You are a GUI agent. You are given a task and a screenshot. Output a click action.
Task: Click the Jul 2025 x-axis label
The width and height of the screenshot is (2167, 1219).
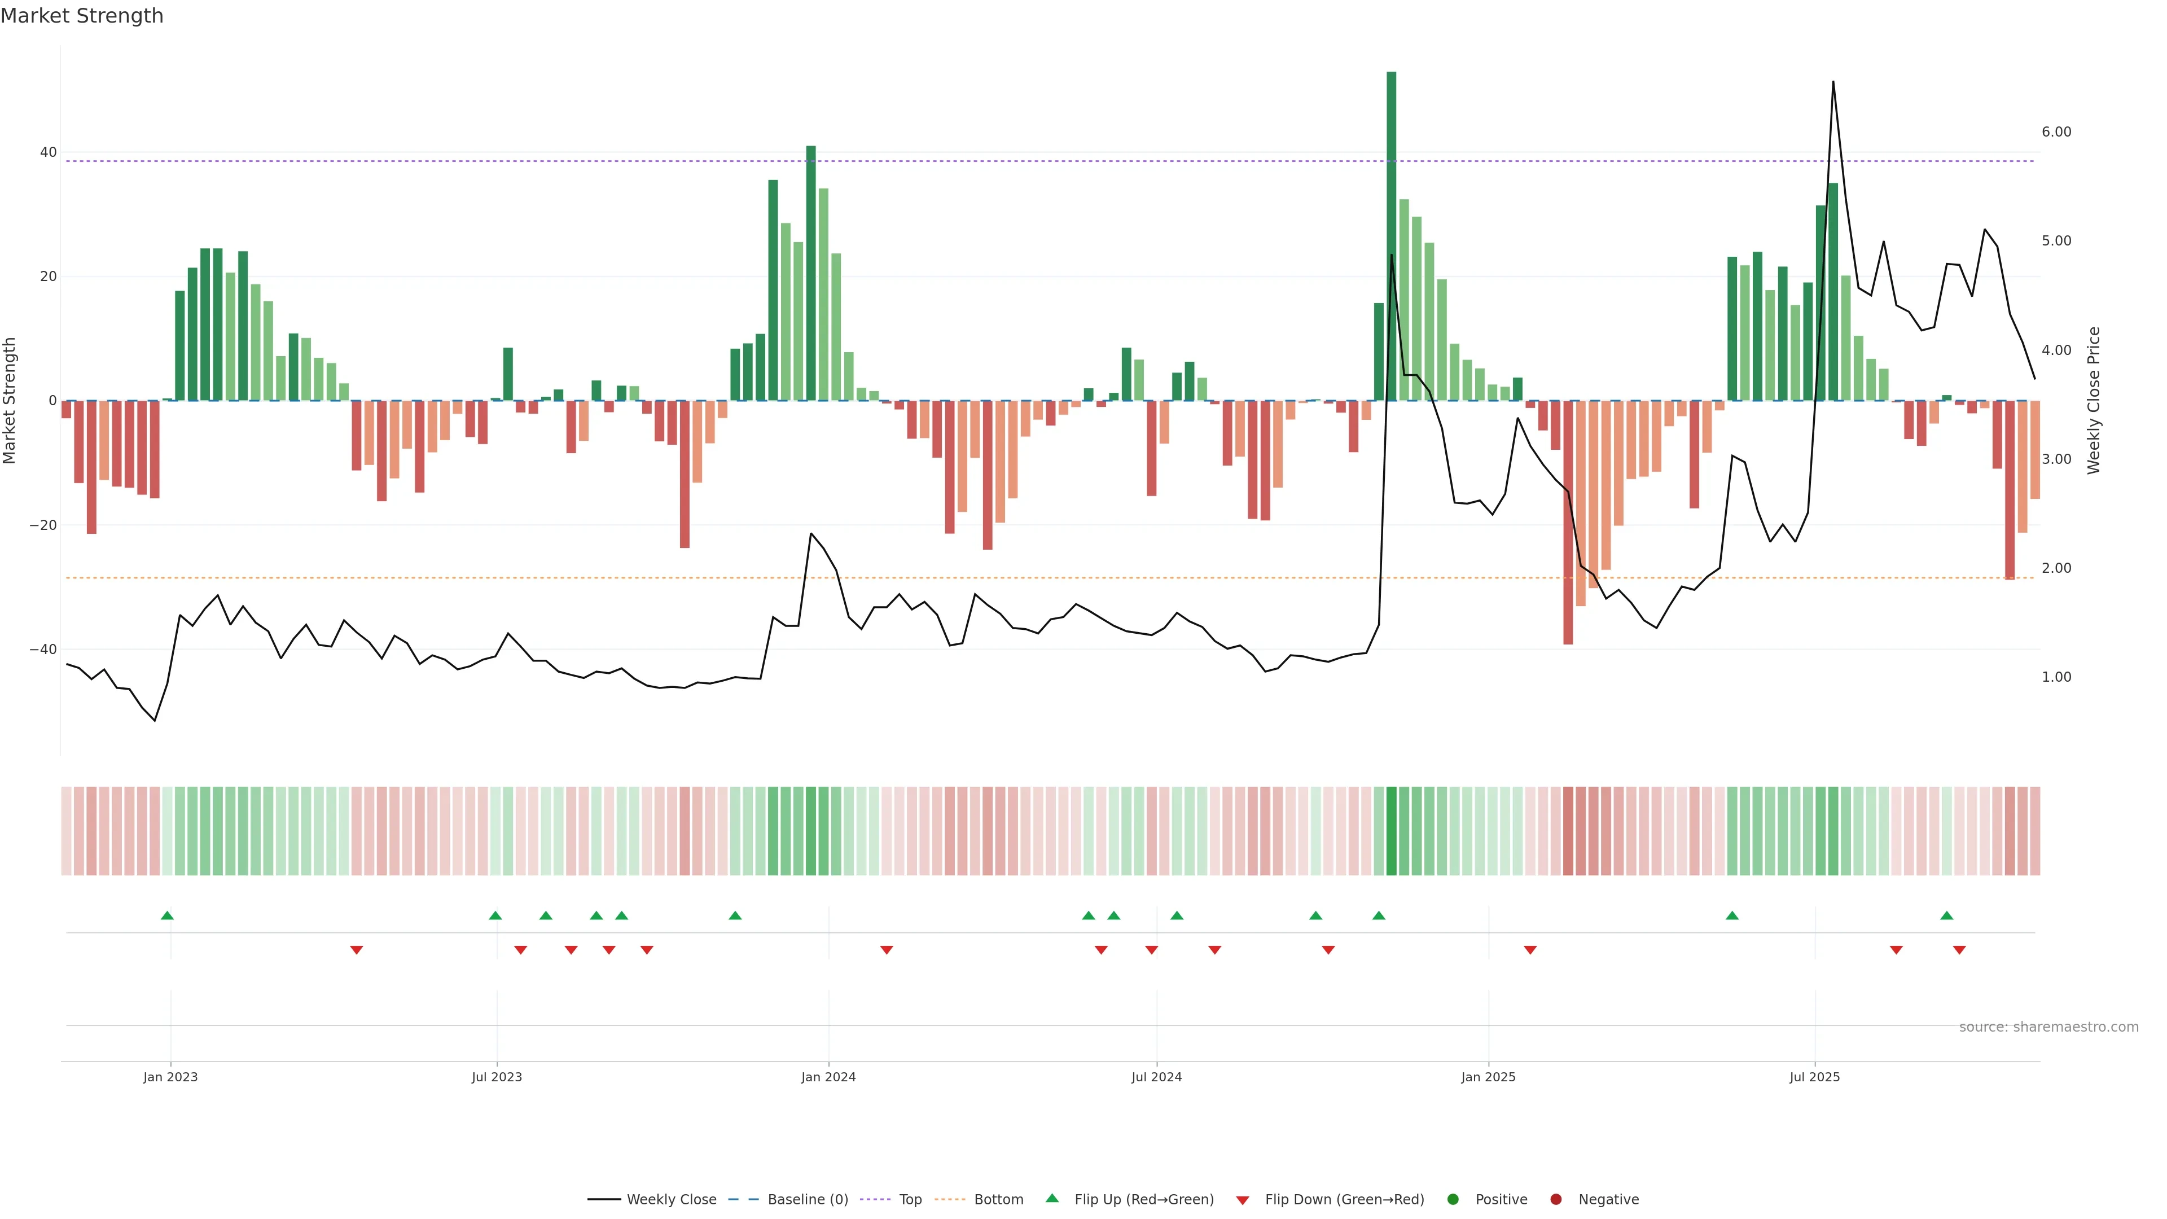click(1814, 1077)
